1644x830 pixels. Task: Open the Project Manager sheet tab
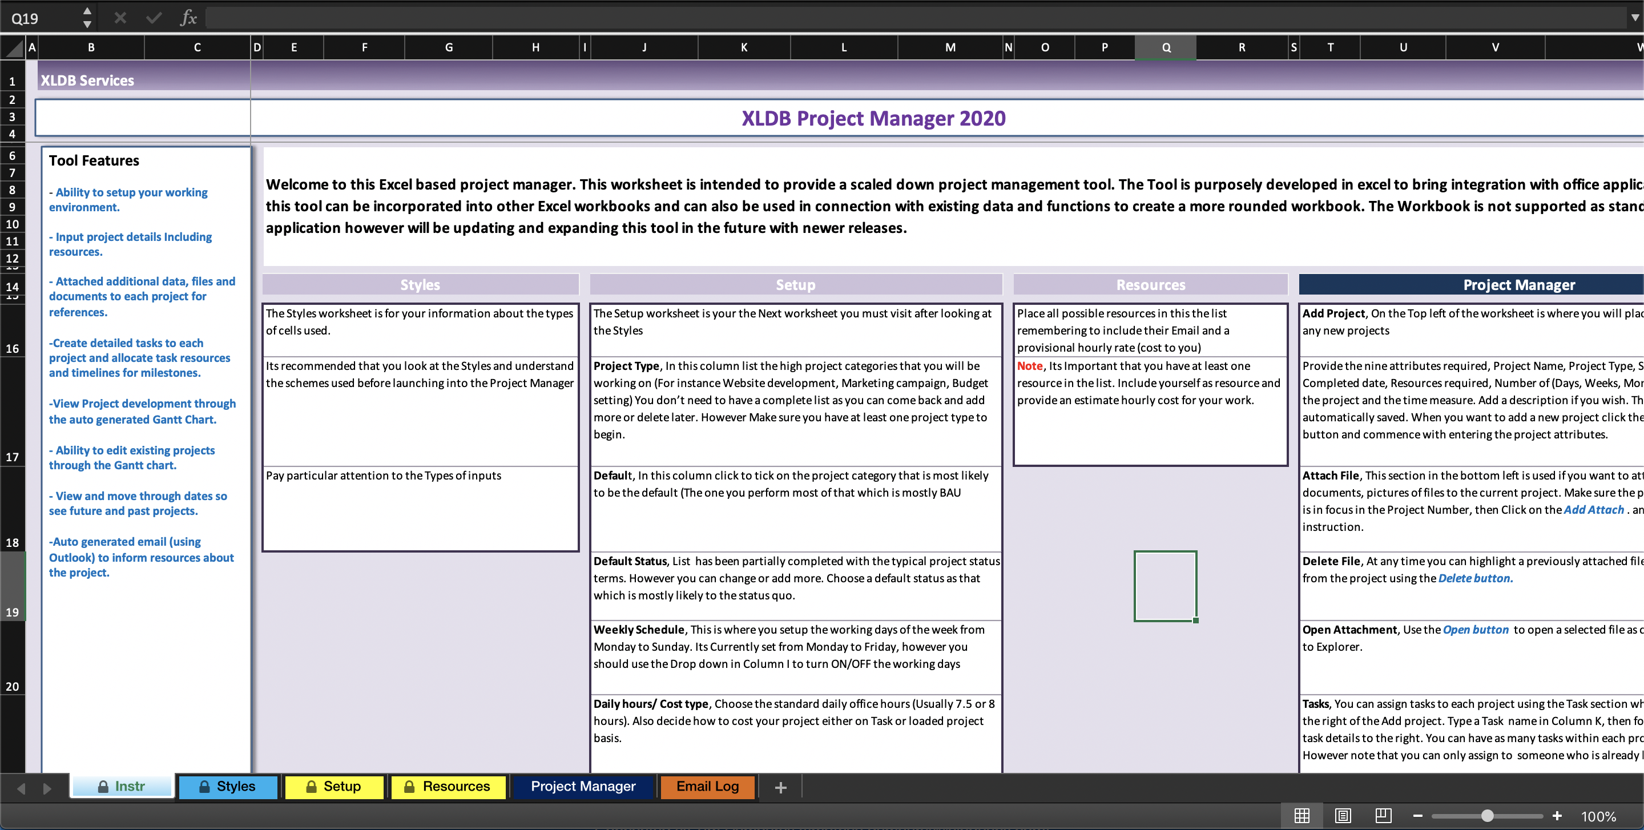click(583, 787)
